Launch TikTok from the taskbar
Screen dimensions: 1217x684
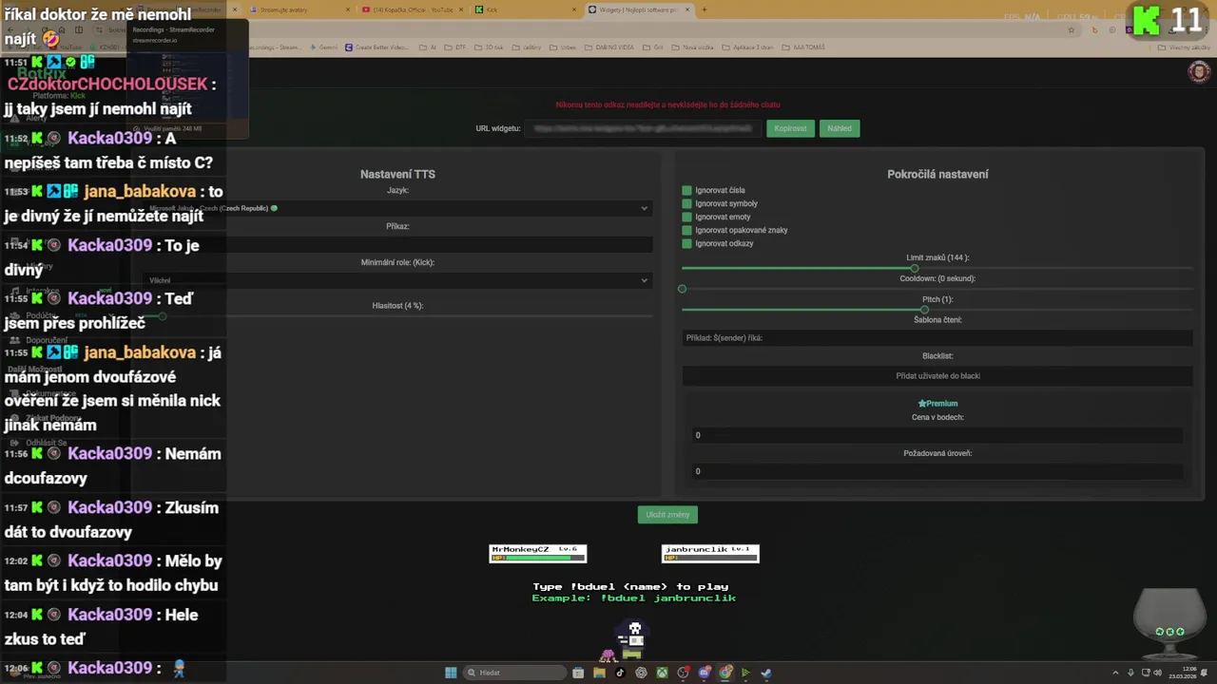coord(620,673)
